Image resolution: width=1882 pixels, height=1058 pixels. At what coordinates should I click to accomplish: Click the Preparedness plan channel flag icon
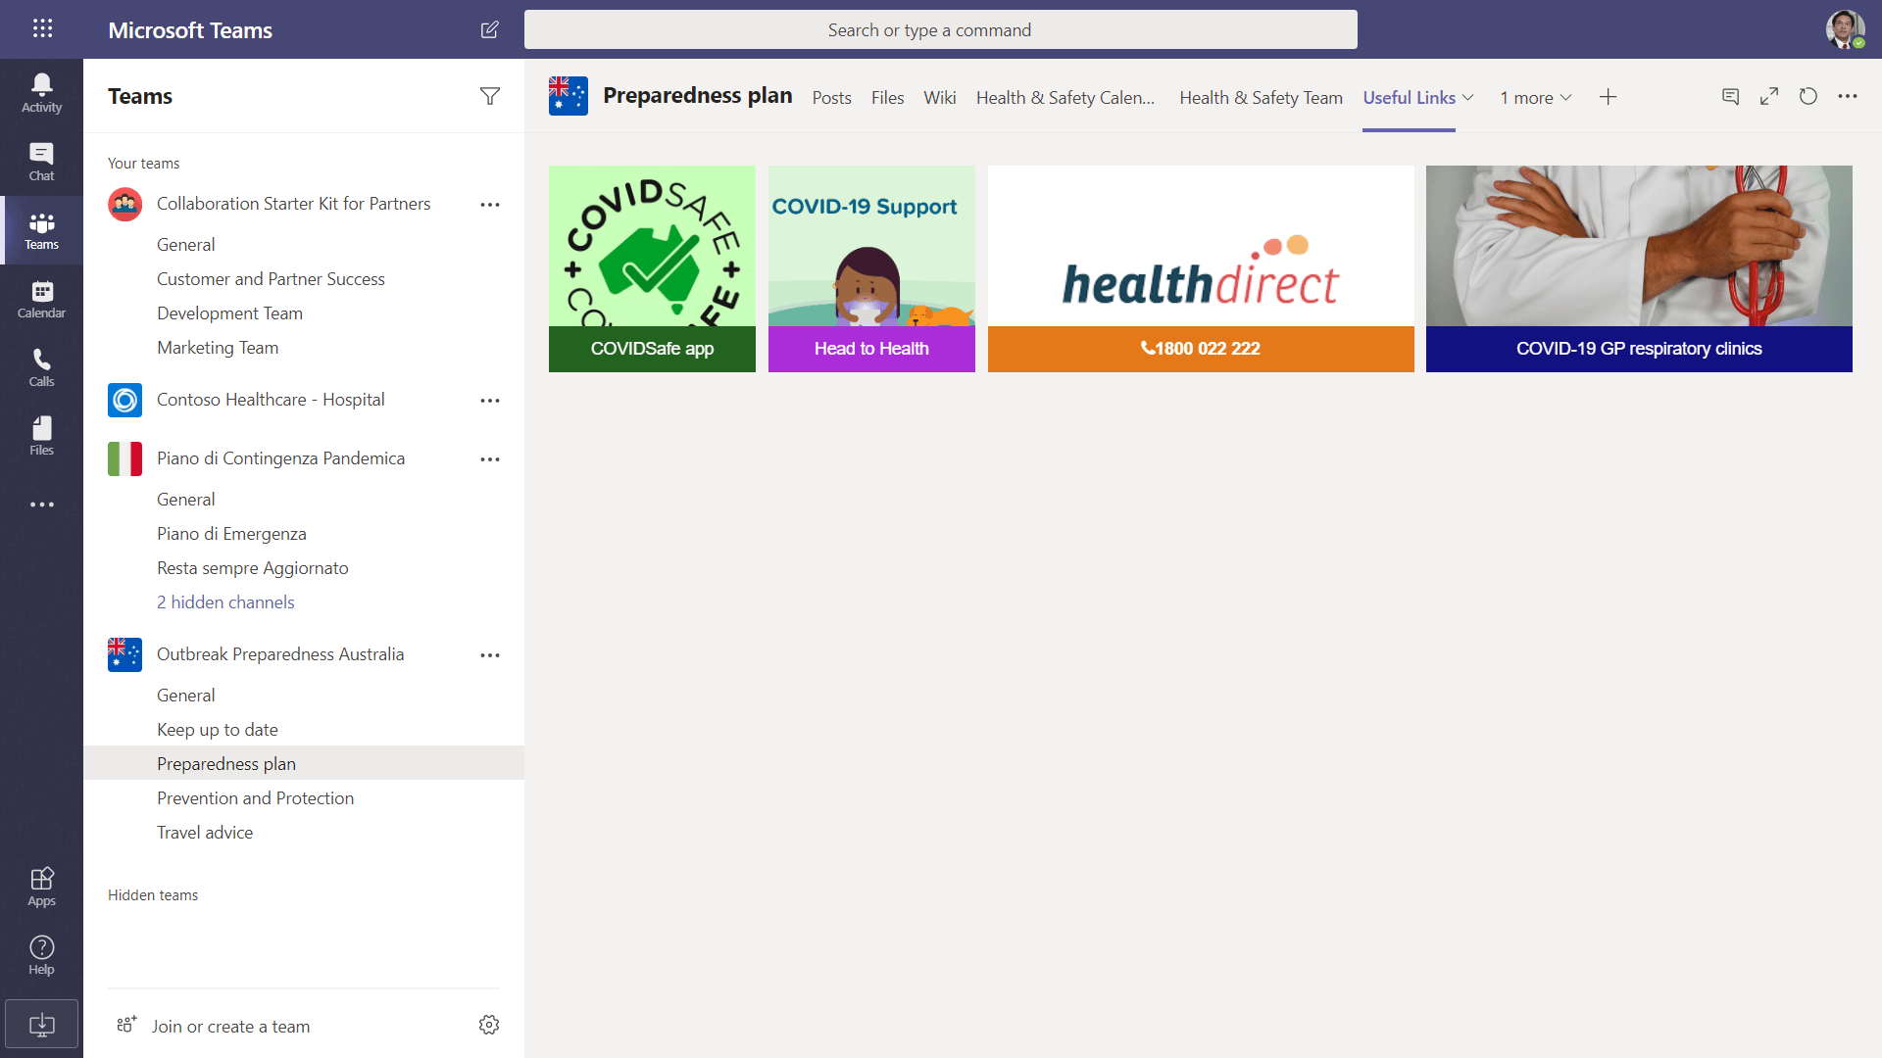(x=569, y=96)
